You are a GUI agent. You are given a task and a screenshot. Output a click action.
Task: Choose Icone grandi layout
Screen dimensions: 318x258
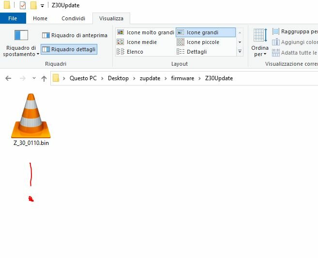205,32
